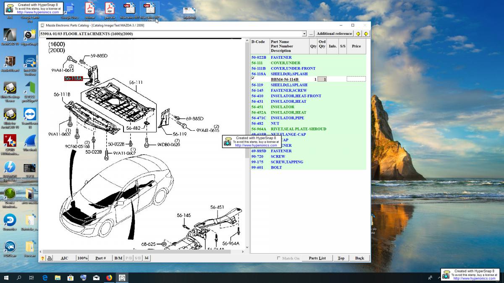The image size is (504, 283).
Task: Select DAEMON Tools Lite desktop icon
Action: coord(10,172)
